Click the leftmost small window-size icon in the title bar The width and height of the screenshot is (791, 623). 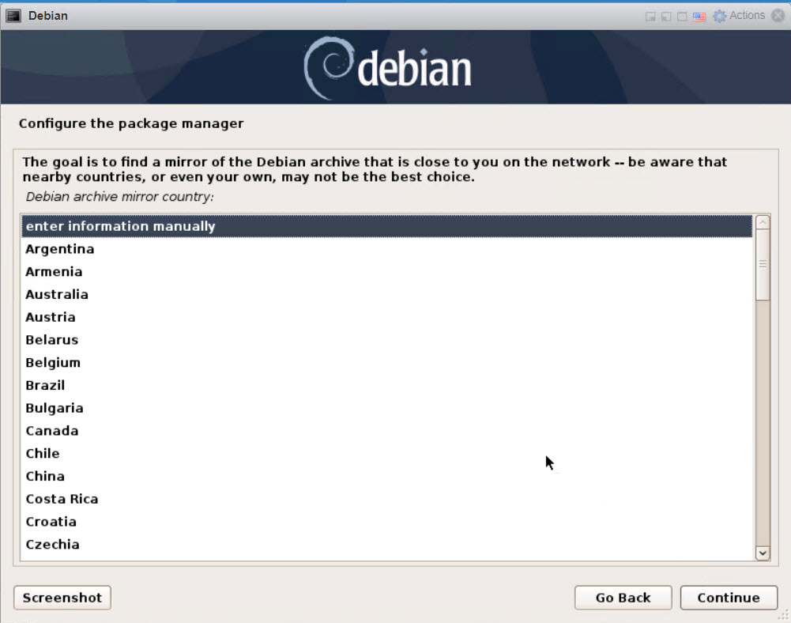(x=651, y=17)
